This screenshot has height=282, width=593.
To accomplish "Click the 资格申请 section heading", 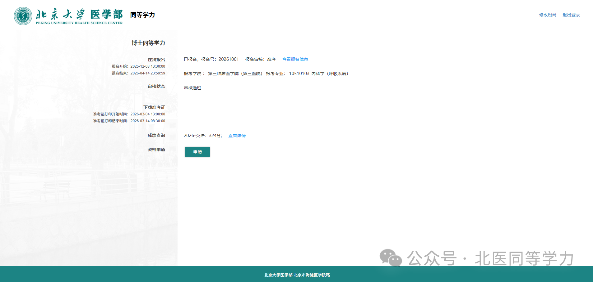I will click(x=156, y=150).
